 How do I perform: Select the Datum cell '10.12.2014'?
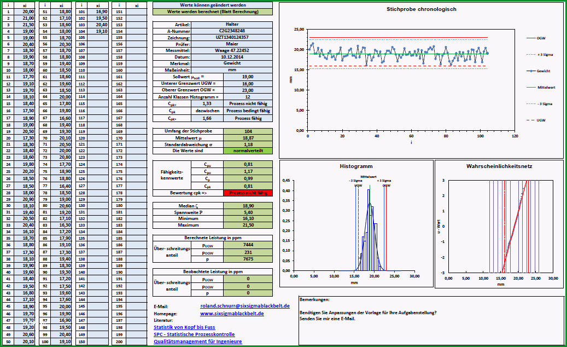(232, 57)
